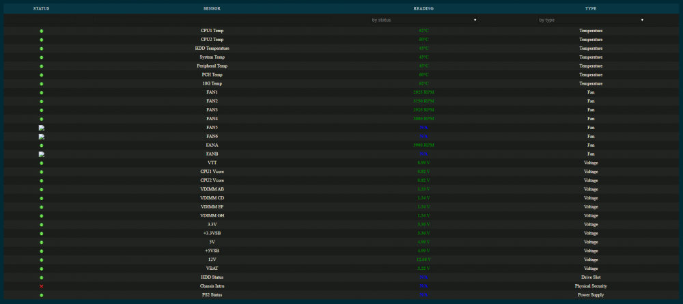This screenshot has height=304, width=683.
Task: Click the status dot for Peripheral Temp
Action: 42,66
